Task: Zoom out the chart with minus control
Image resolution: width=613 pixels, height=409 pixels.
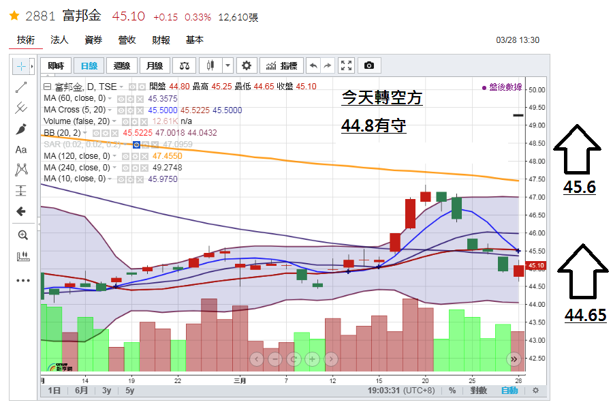Action: 275,359
